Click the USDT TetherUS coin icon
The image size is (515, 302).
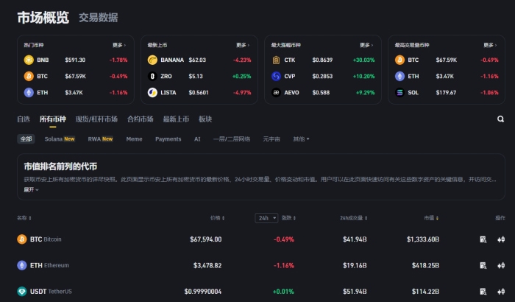(x=21, y=291)
